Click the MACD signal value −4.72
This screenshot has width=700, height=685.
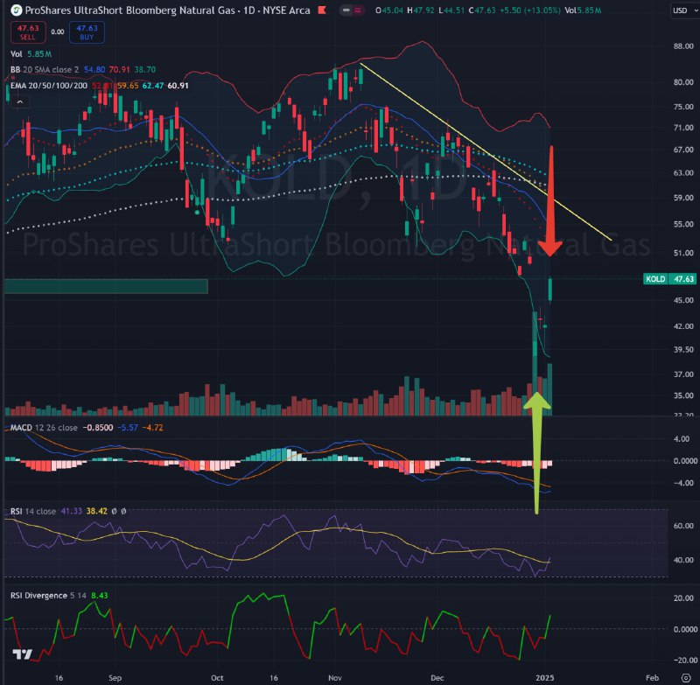click(152, 428)
